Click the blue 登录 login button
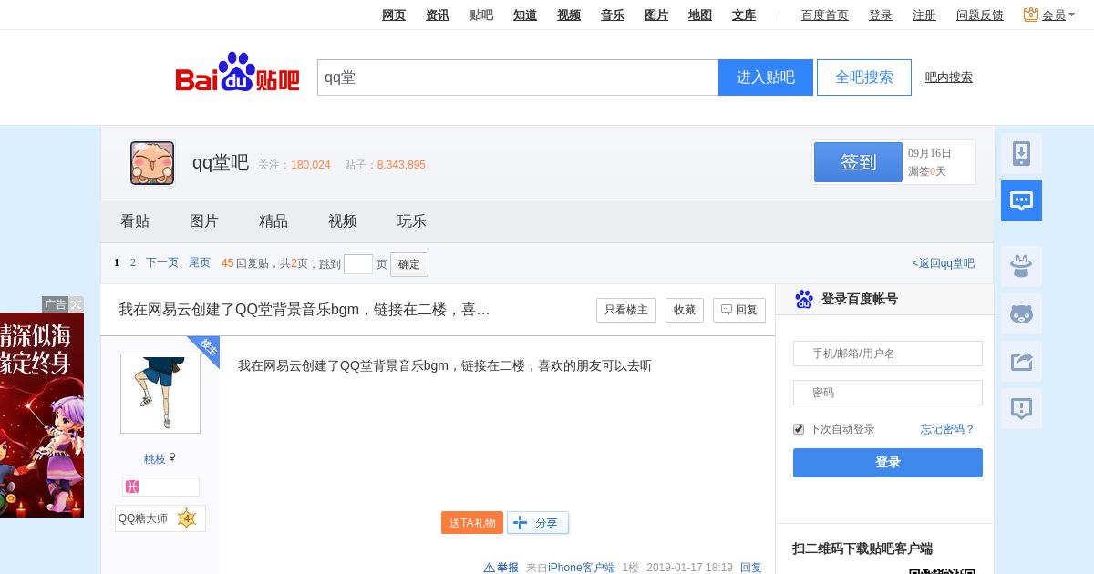1094x574 pixels. tap(888, 463)
